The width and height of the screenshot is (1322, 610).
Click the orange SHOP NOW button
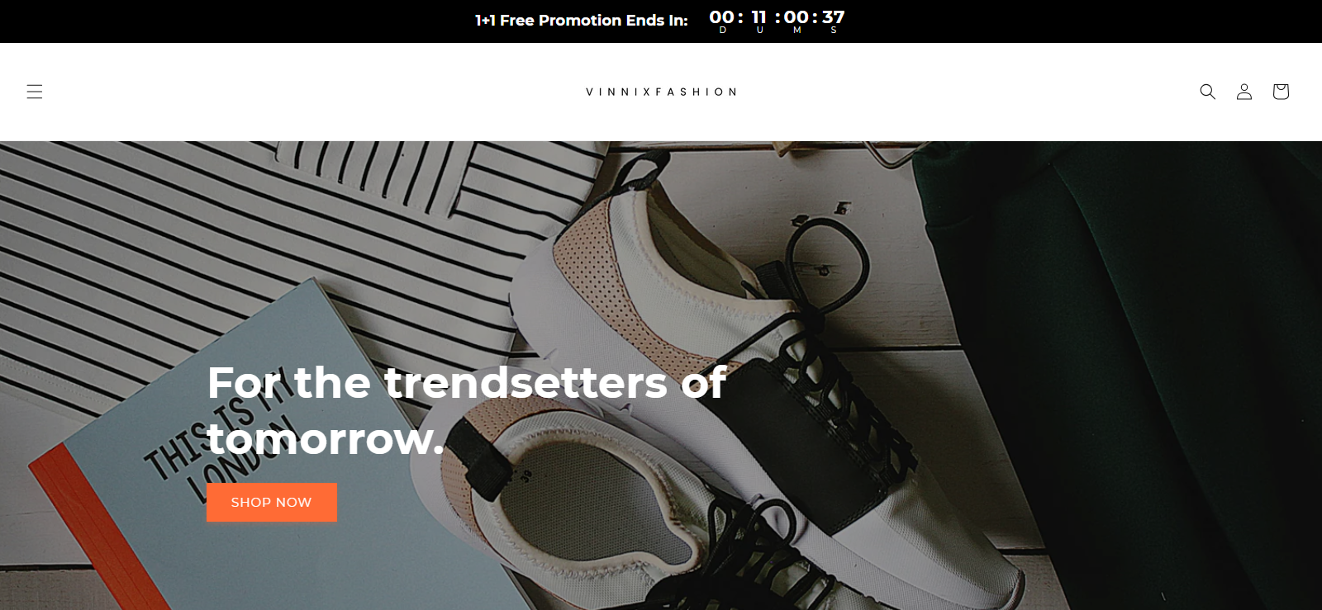pyautogui.click(x=272, y=502)
